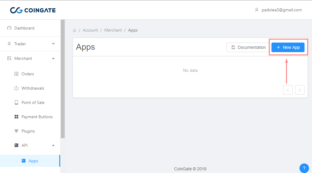Click the CoinGate logo
The width and height of the screenshot is (312, 173).
coord(33,10)
